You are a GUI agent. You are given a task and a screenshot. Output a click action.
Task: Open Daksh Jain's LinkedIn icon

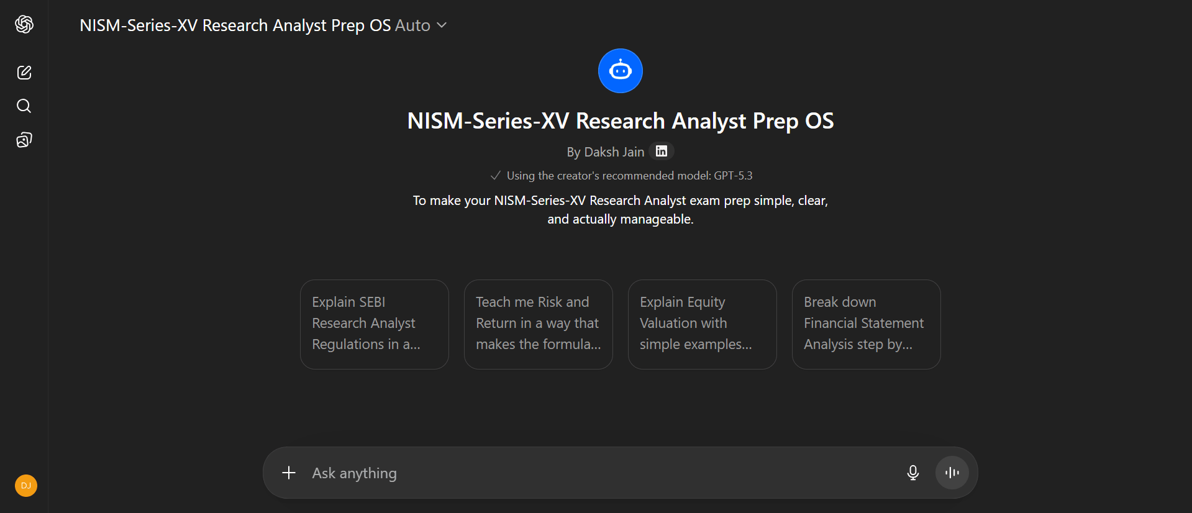(x=662, y=151)
